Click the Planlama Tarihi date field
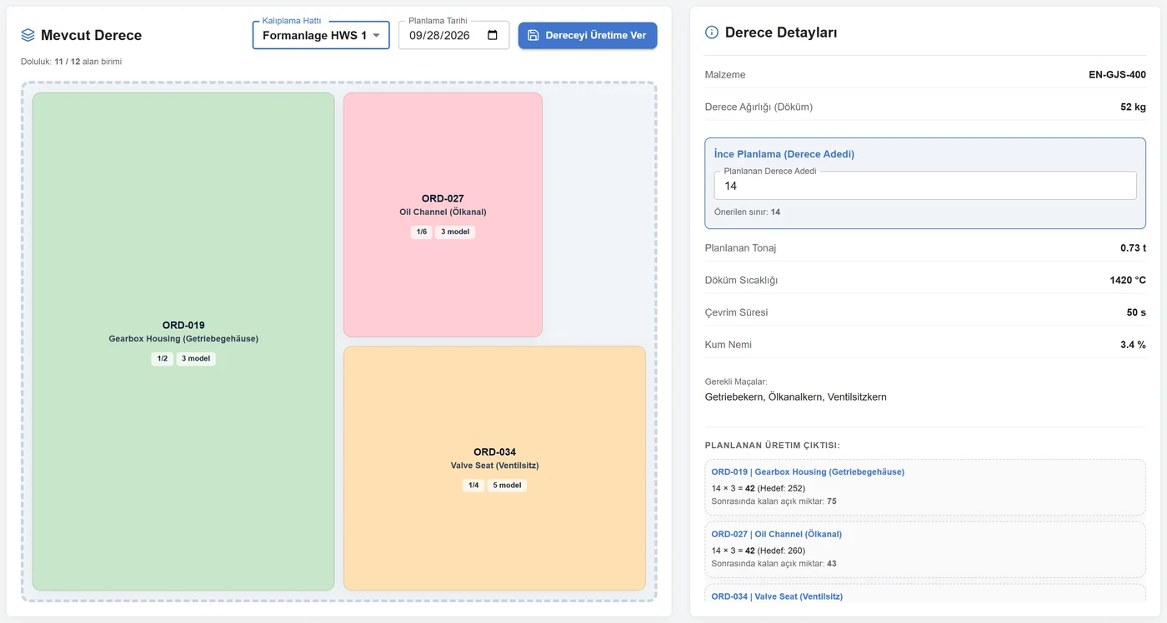 (453, 35)
